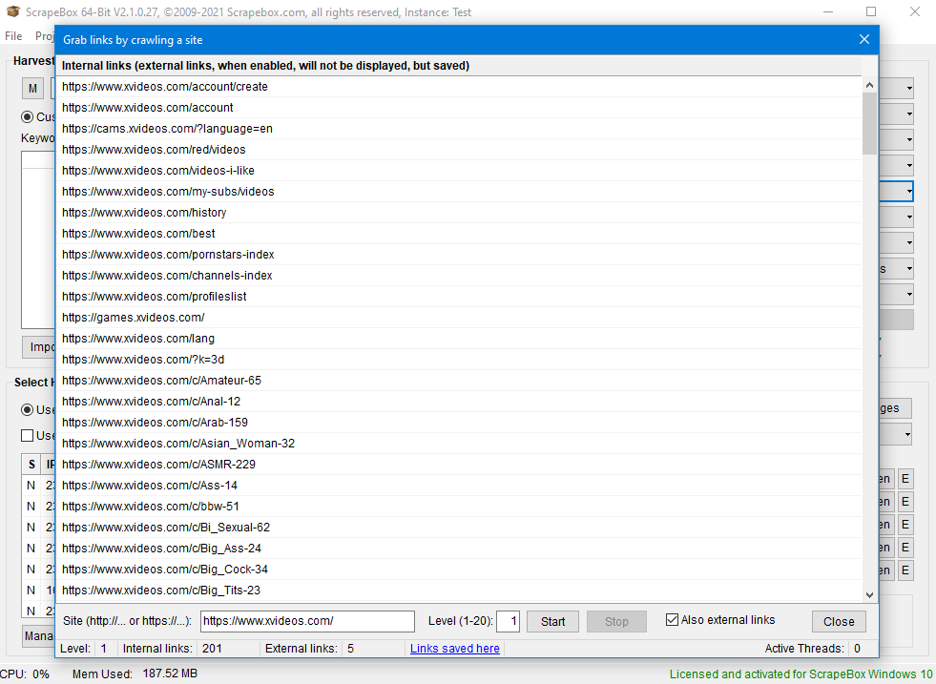The width and height of the screenshot is (936, 684).
Task: Select the pornstars-index link row
Action: 458,255
